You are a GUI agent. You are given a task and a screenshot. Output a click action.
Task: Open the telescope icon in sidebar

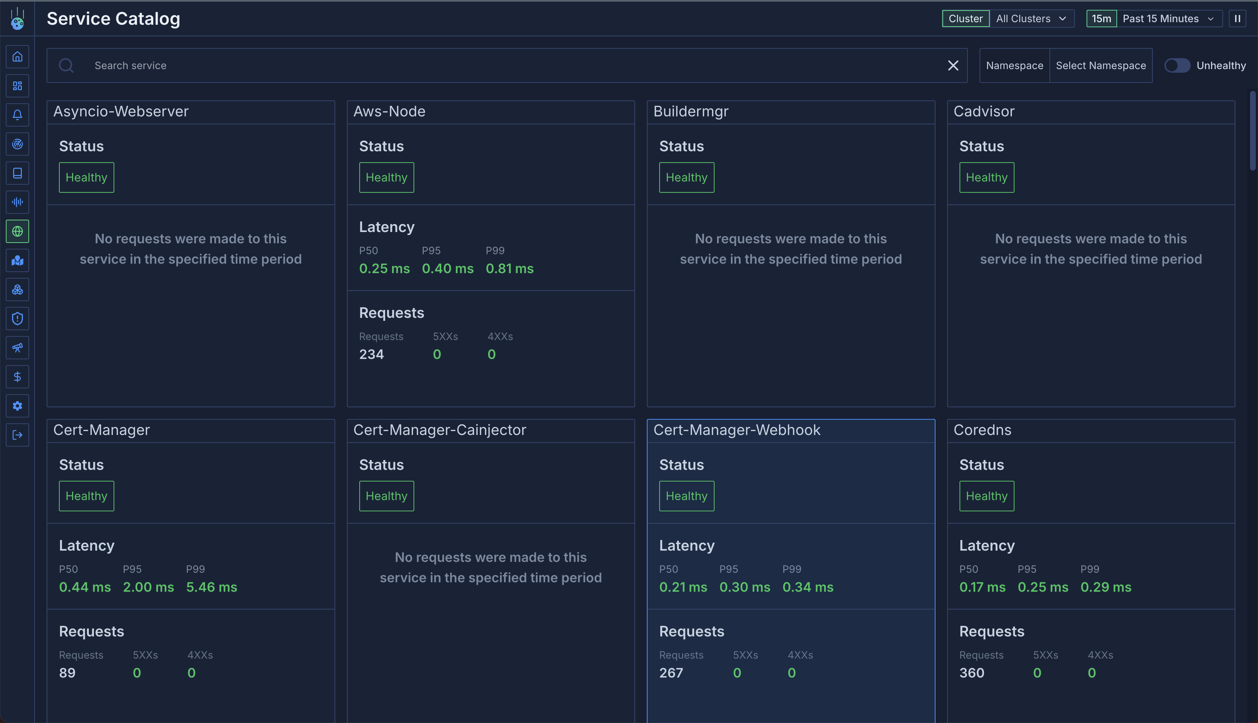tap(17, 348)
